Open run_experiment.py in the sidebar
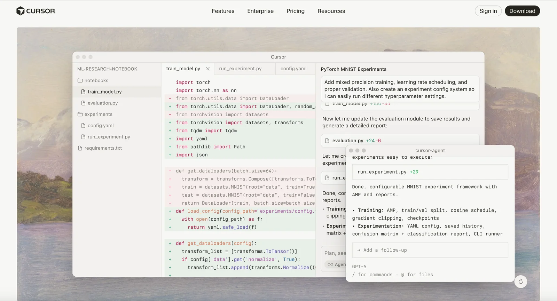Image resolution: width=557 pixels, height=301 pixels. 109,137
